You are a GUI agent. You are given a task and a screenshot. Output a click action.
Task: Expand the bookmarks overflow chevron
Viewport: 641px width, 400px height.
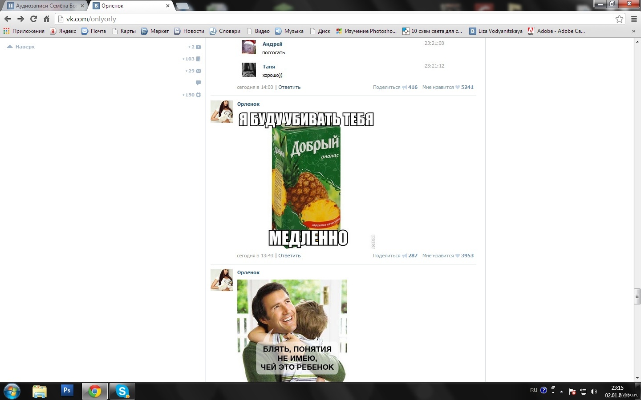633,31
